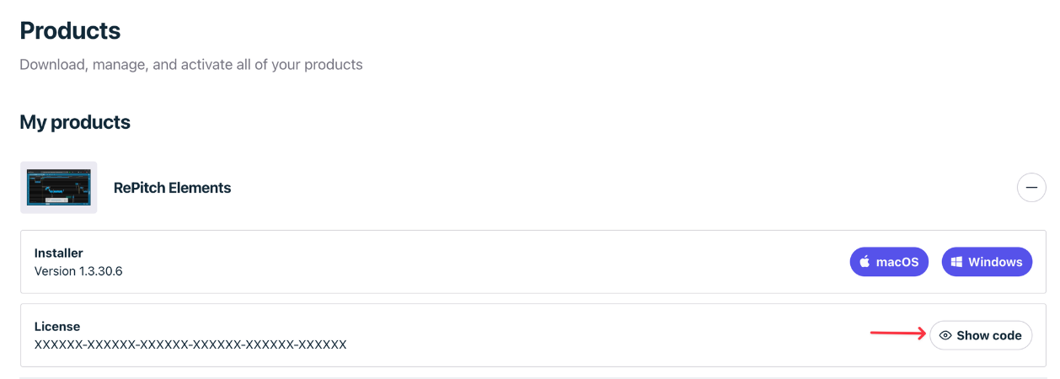The width and height of the screenshot is (1060, 379).
Task: Reveal the license with Show code
Action: [x=981, y=335]
